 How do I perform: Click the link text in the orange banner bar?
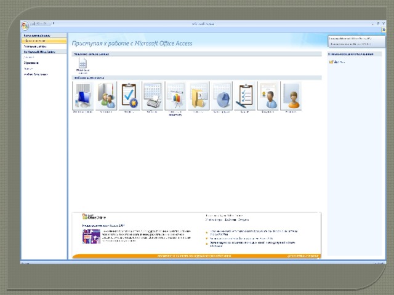[x=195, y=256]
